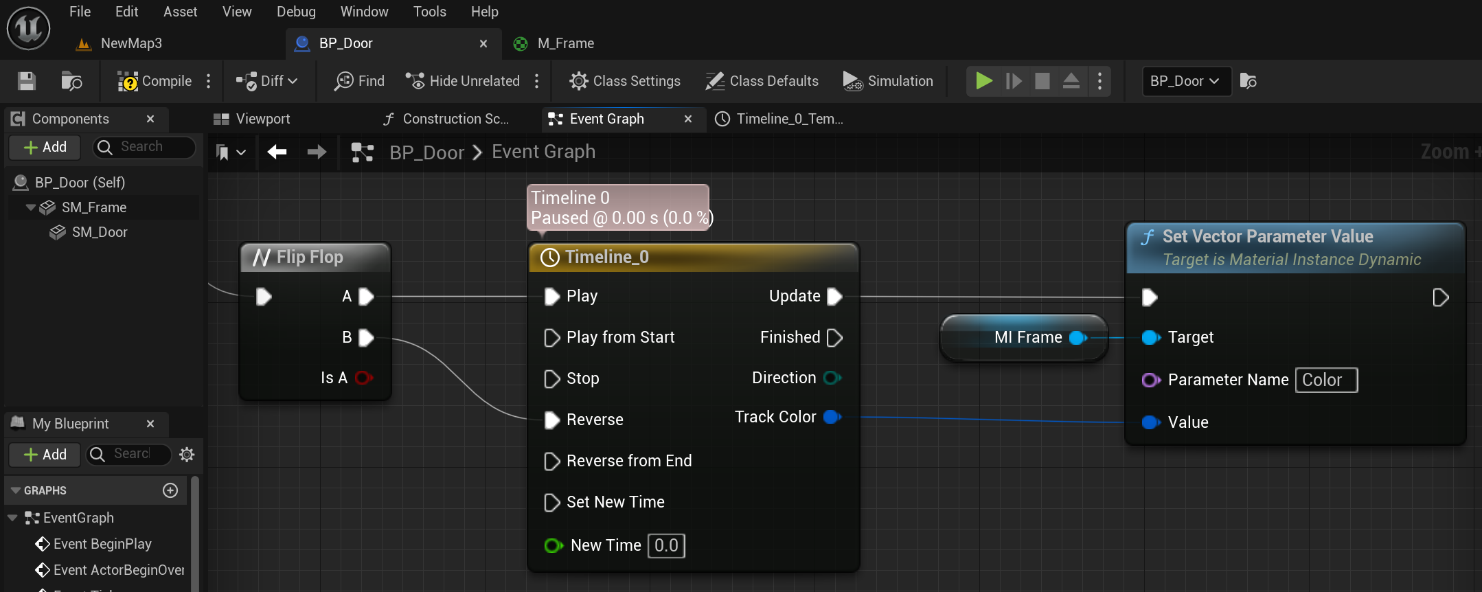Select BP_Door (Self) in components
Viewport: 1482px width, 592px height.
tap(80, 183)
